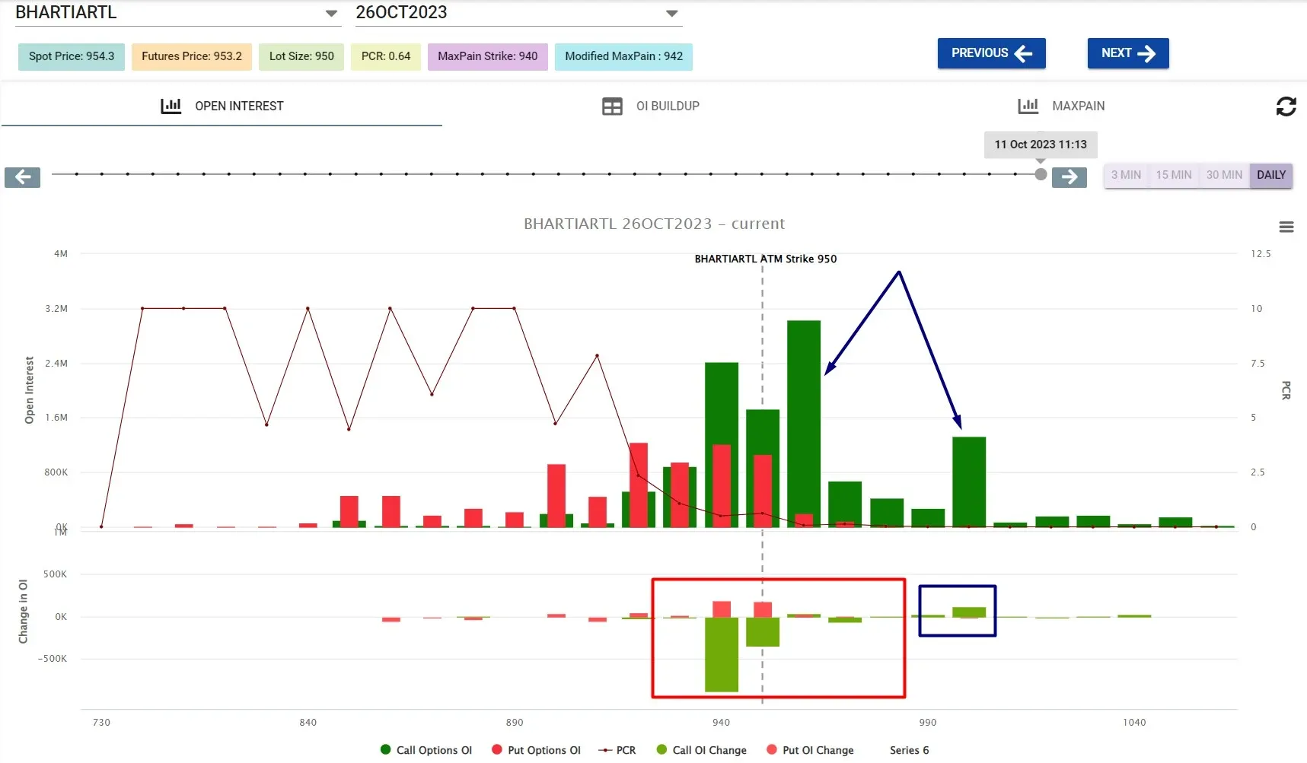Click the PCR: 0.64 badge
This screenshot has height=763, width=1307.
386,56
